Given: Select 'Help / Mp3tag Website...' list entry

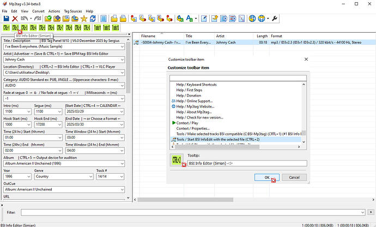Looking at the screenshot, I should tap(195, 106).
